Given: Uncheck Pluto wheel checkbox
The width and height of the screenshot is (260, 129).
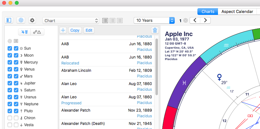Looking at the screenshot, I should tap(10, 111).
